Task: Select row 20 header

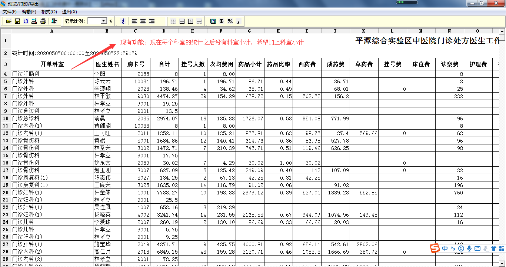Action: [x=6, y=193]
